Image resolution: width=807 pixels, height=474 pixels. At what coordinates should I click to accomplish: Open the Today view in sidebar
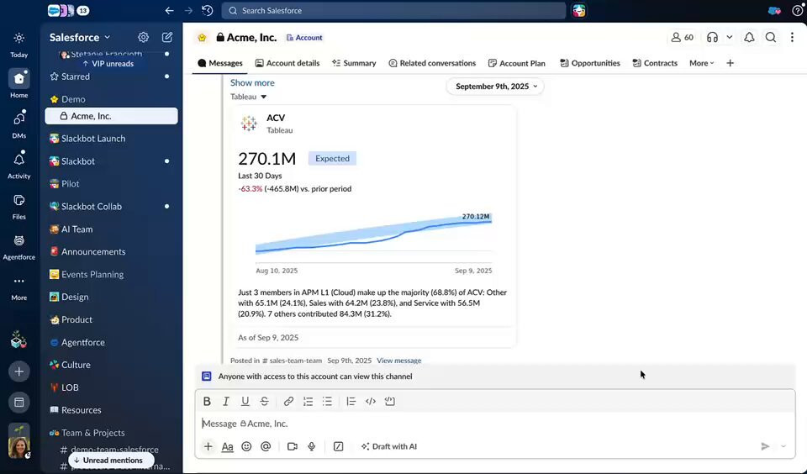click(x=19, y=45)
